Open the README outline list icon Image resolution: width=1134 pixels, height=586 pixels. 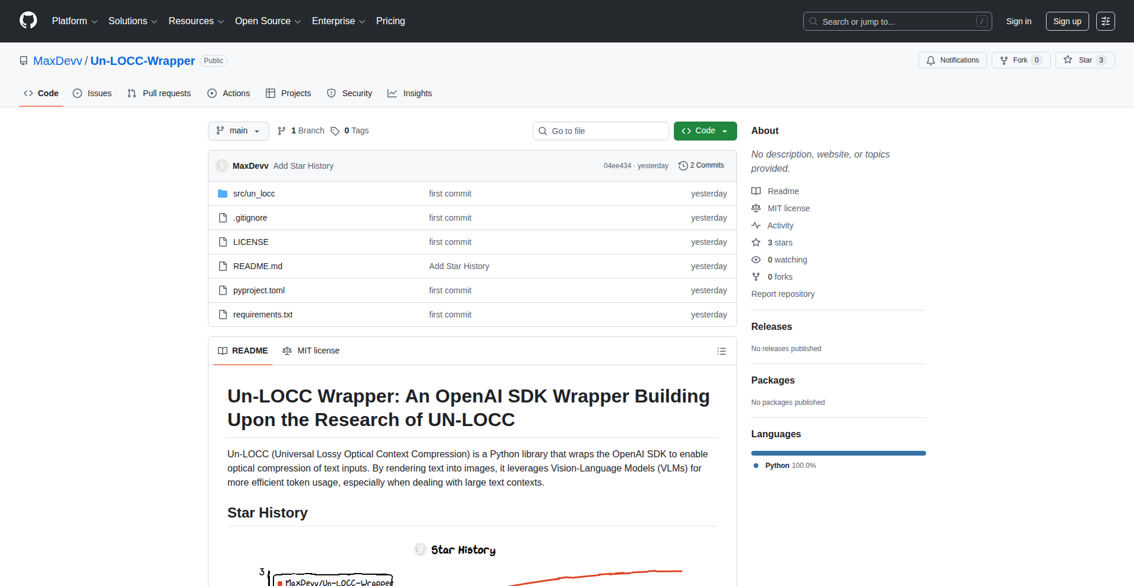pyautogui.click(x=721, y=351)
